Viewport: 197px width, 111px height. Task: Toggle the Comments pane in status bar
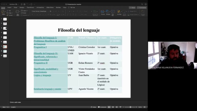click(102, 107)
